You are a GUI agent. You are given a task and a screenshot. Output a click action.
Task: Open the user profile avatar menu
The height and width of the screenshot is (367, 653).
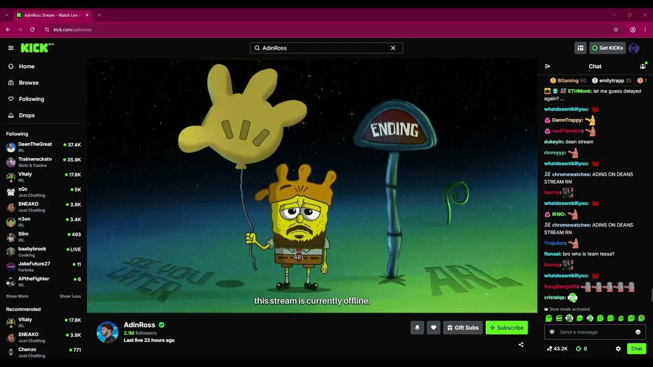tap(634, 48)
